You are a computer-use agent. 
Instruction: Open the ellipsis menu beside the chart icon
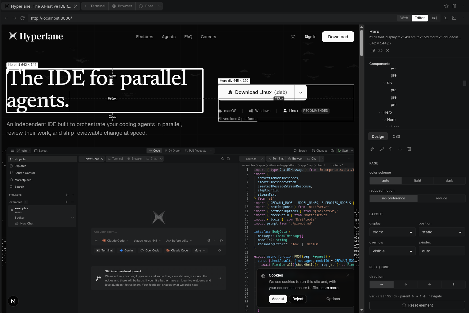(x=462, y=18)
